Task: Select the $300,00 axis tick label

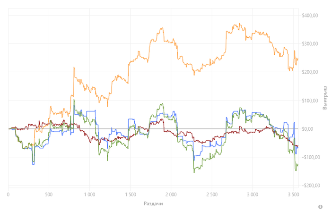Action: coord(310,43)
